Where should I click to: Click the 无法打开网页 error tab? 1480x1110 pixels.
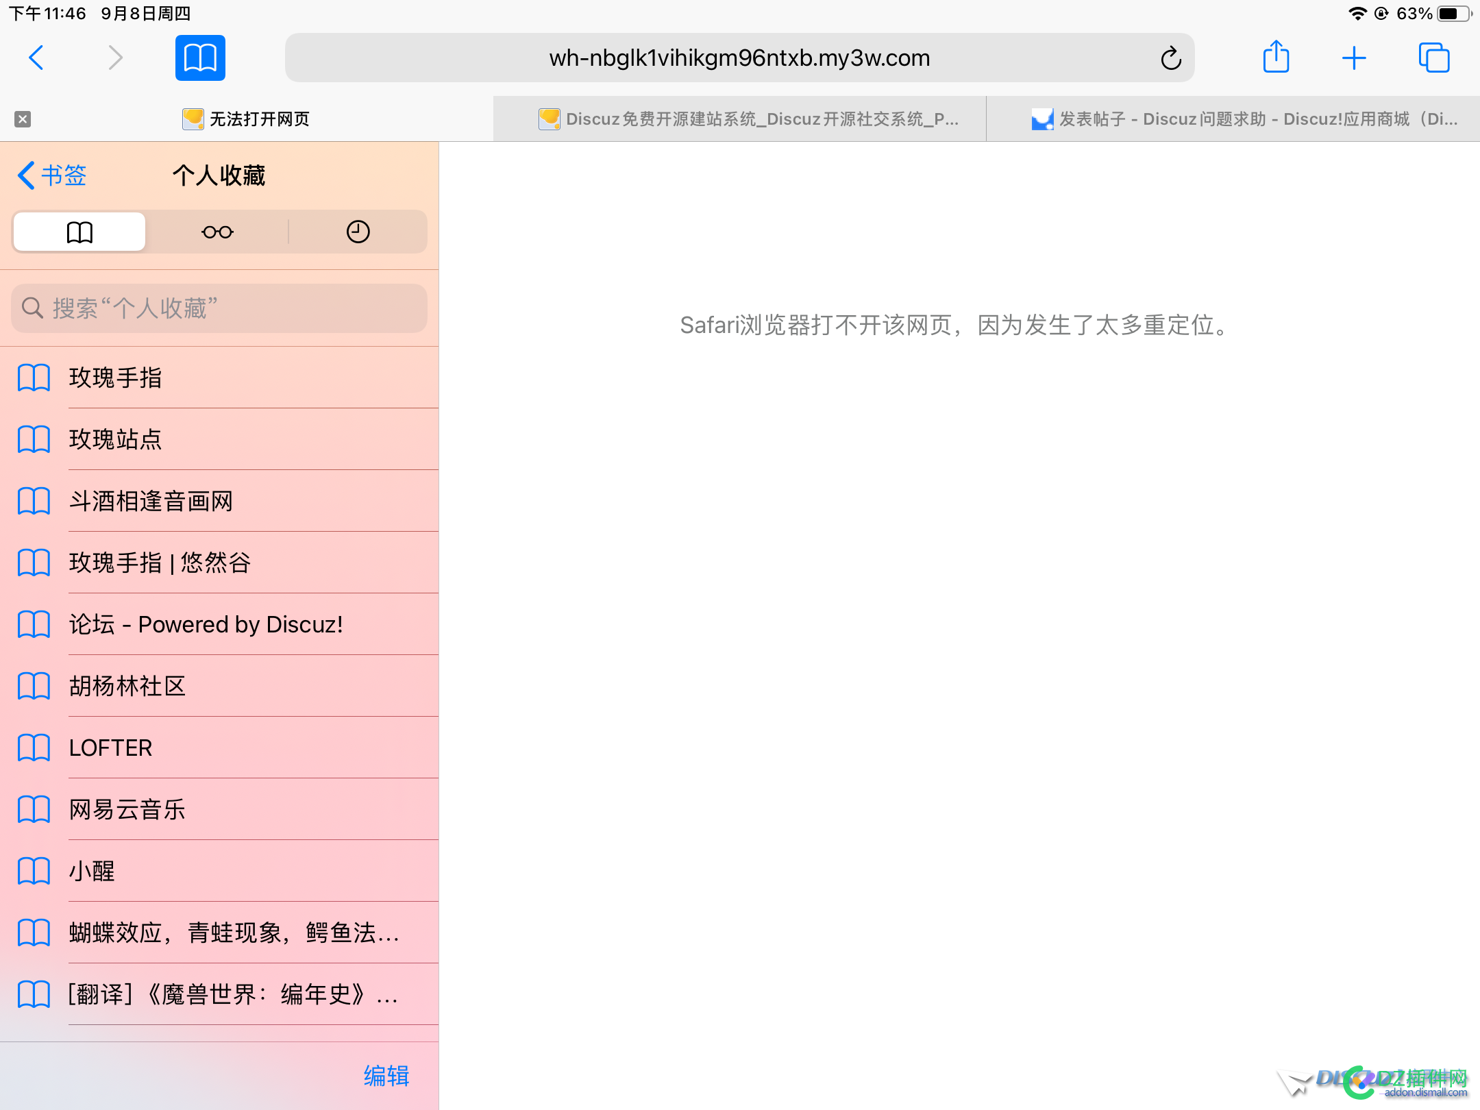point(246,118)
